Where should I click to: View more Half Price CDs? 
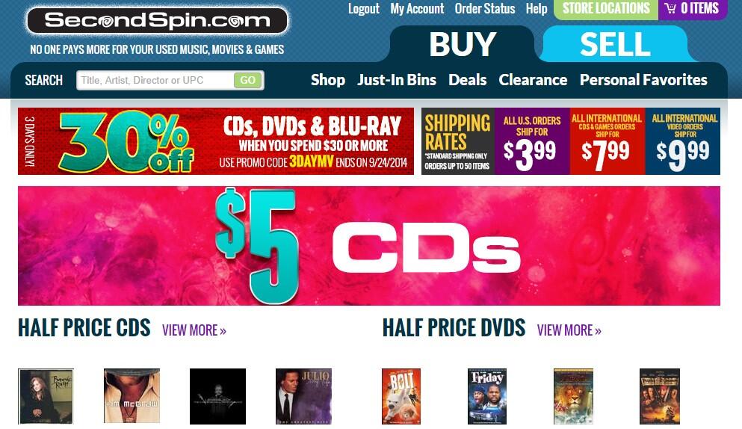pos(194,330)
